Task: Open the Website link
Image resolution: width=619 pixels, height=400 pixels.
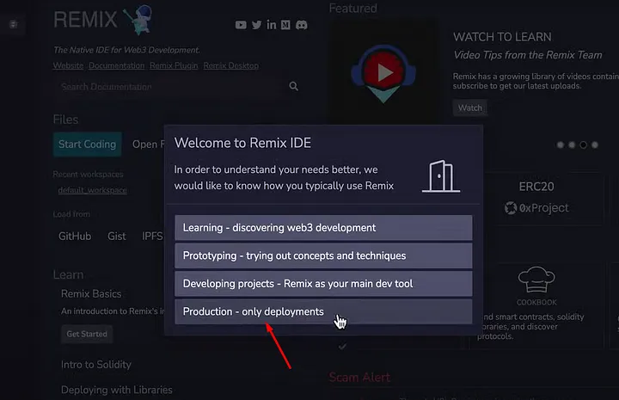Action: 68,65
